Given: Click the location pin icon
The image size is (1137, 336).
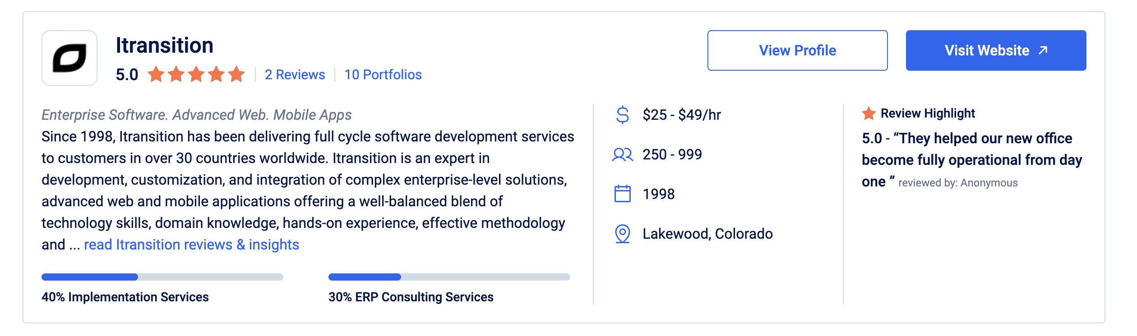Looking at the screenshot, I should [x=623, y=234].
